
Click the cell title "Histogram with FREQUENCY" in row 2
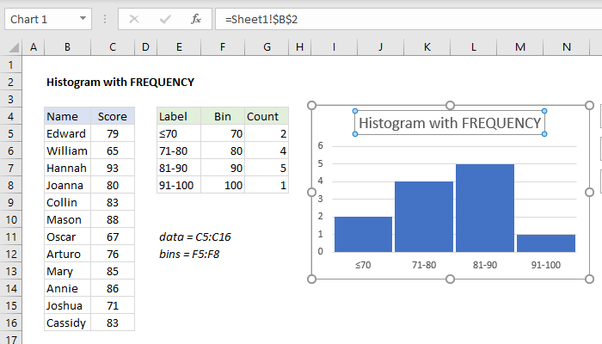[x=120, y=83]
